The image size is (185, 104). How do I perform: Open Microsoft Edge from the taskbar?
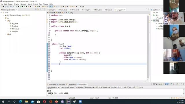[21, 101]
